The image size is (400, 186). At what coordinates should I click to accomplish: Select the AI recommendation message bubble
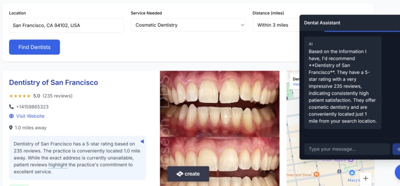point(342,83)
